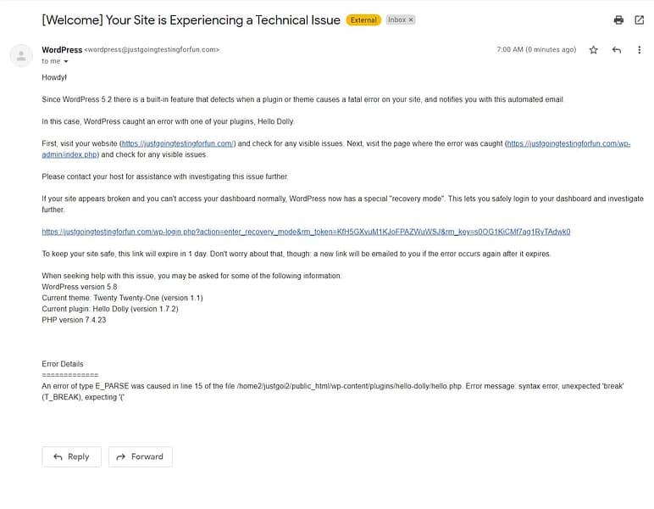This screenshot has width=654, height=509.
Task: Open the three-dot More options menu
Action: click(640, 50)
